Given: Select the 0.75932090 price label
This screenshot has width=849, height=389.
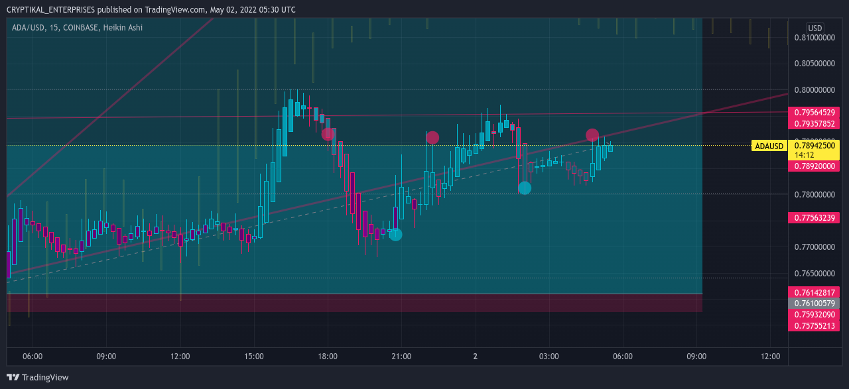Looking at the screenshot, I should [815, 314].
